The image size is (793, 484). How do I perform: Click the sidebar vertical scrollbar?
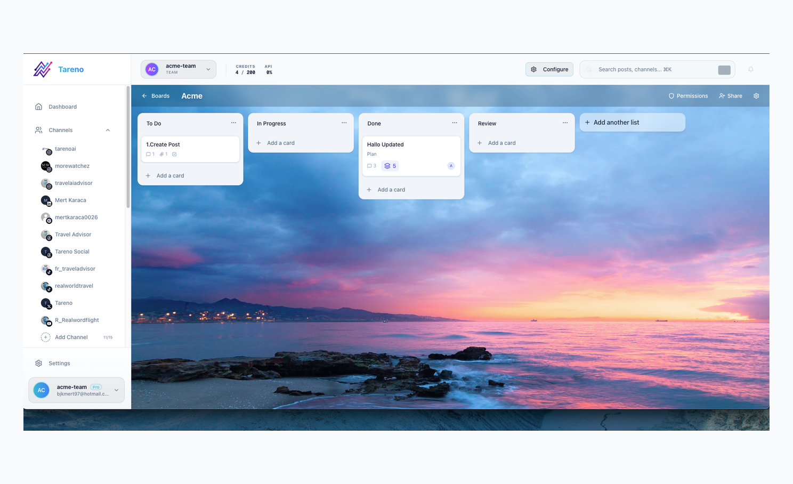tap(128, 147)
